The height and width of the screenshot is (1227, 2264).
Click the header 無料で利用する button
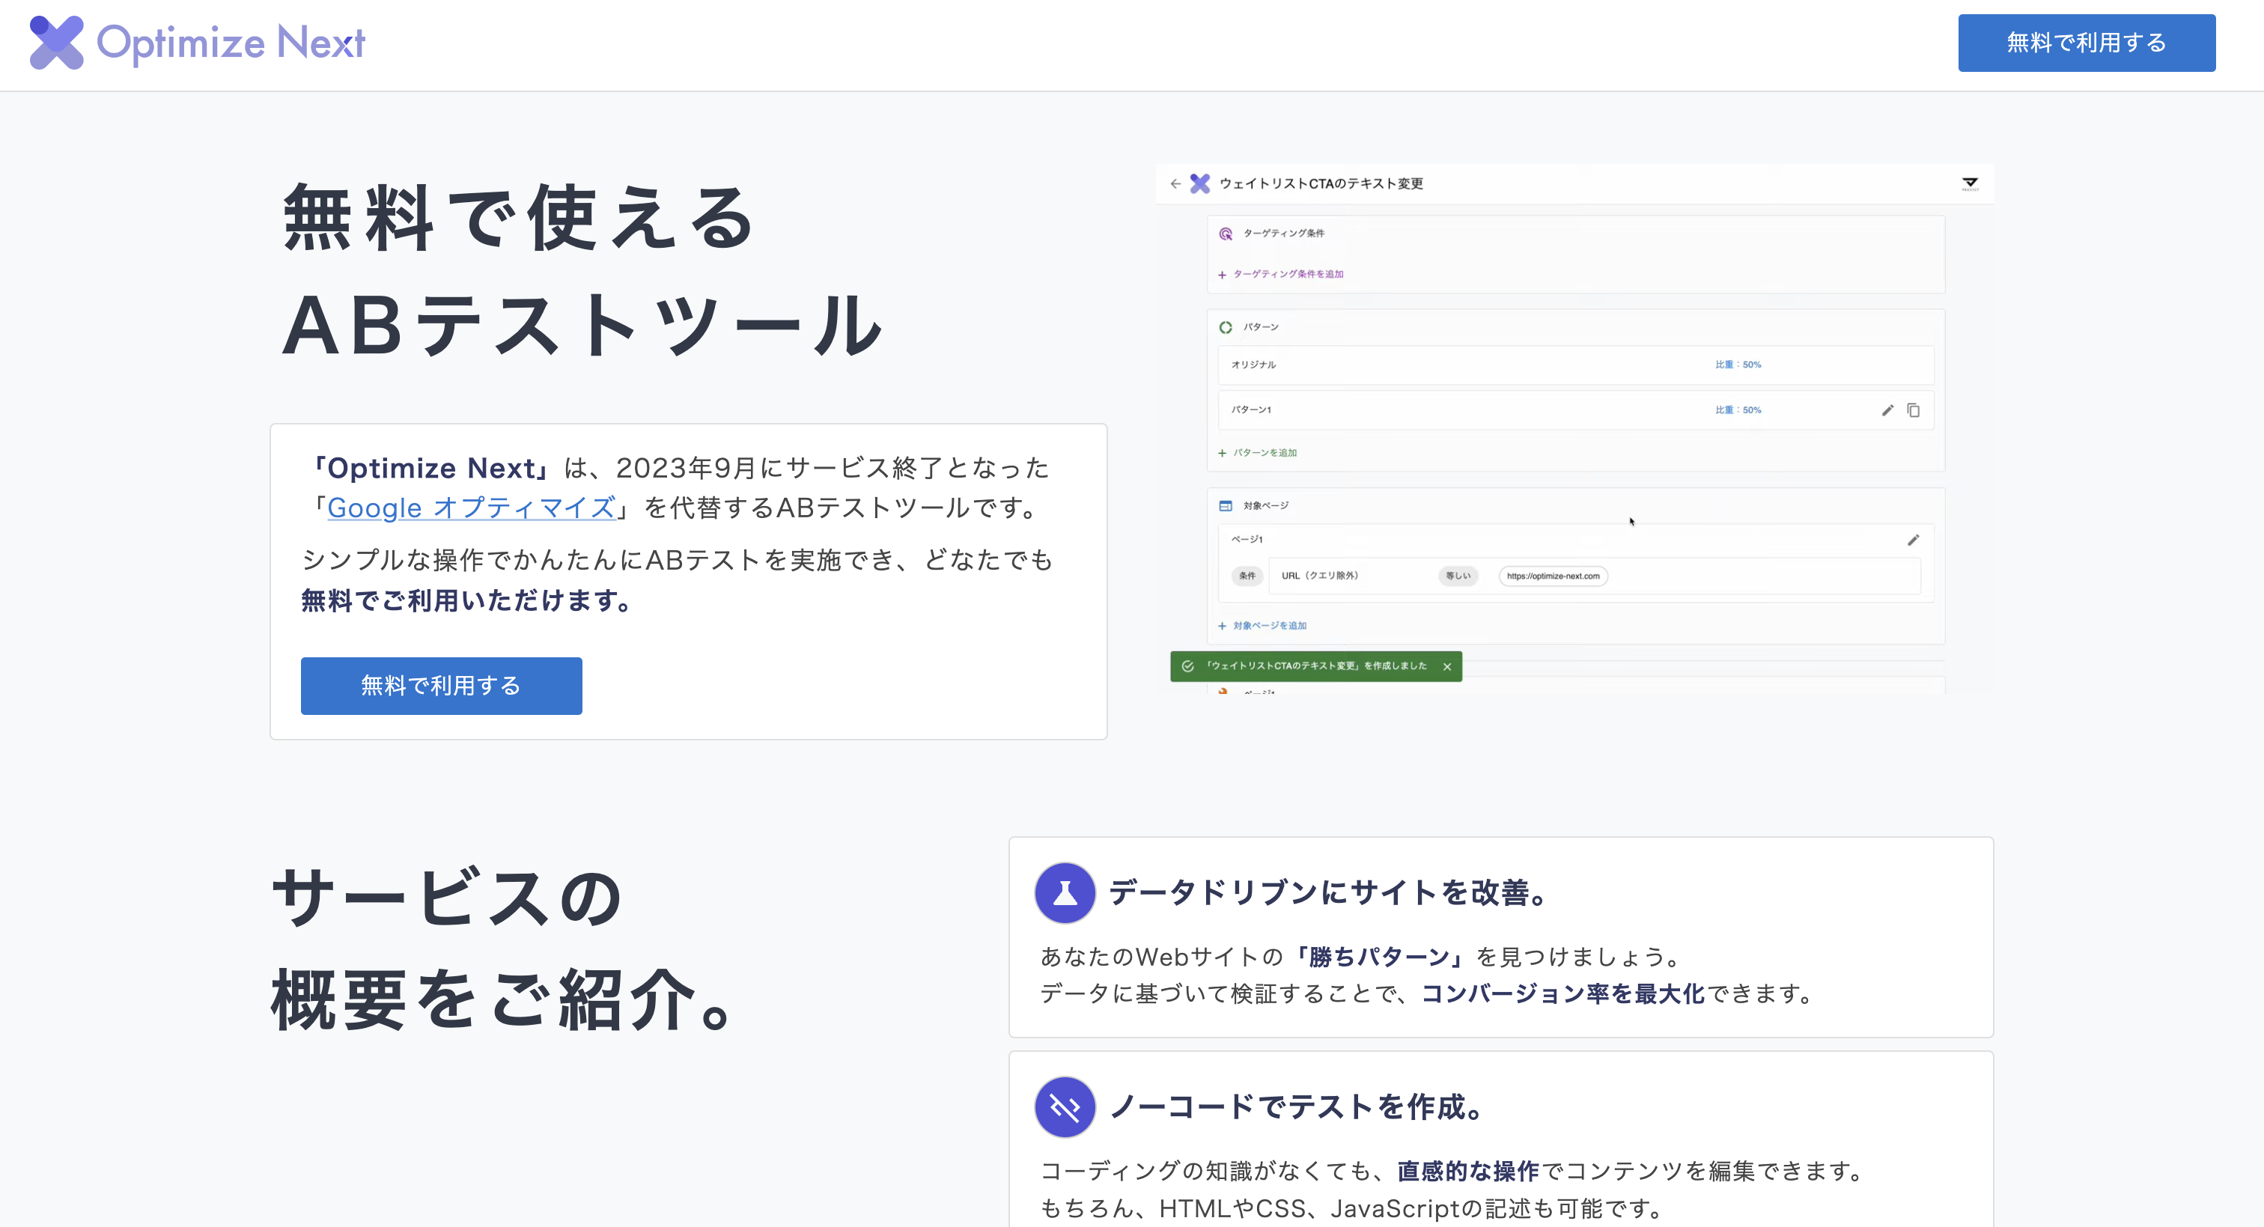2086,43
